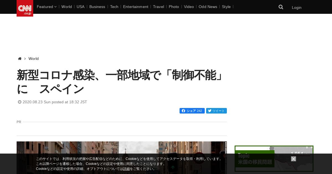Click World in the breadcrumb
Screen dimensions: 332x174
coord(33,59)
